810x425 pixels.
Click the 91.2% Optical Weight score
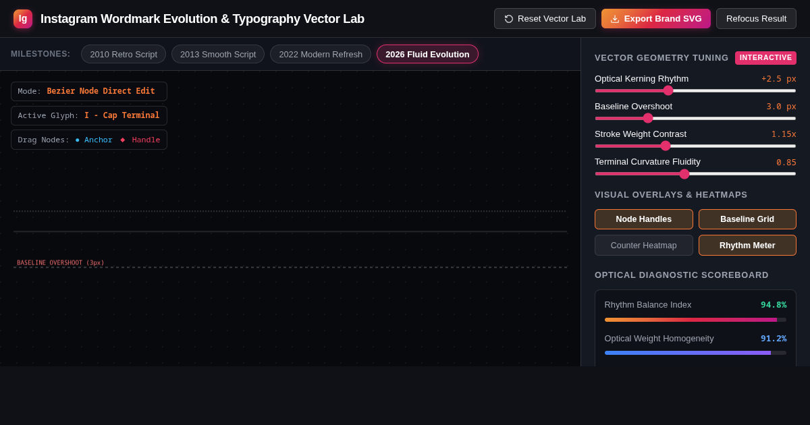click(774, 339)
